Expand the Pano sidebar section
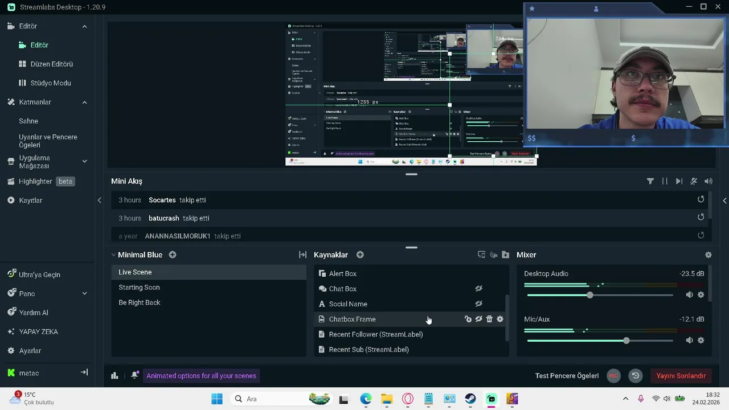Screen dimensions: 729x410 84,294
